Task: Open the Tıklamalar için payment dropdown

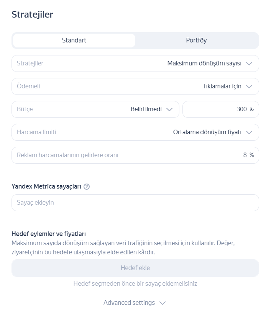Action: click(x=222, y=86)
